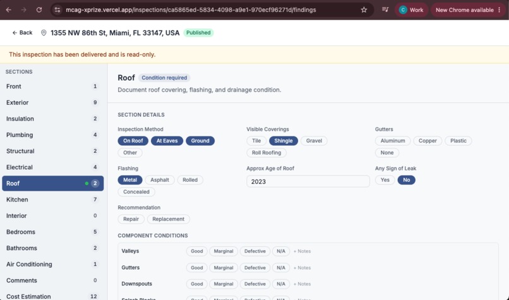Select Replacement recommendation
The image size is (509, 300).
[x=168, y=219]
